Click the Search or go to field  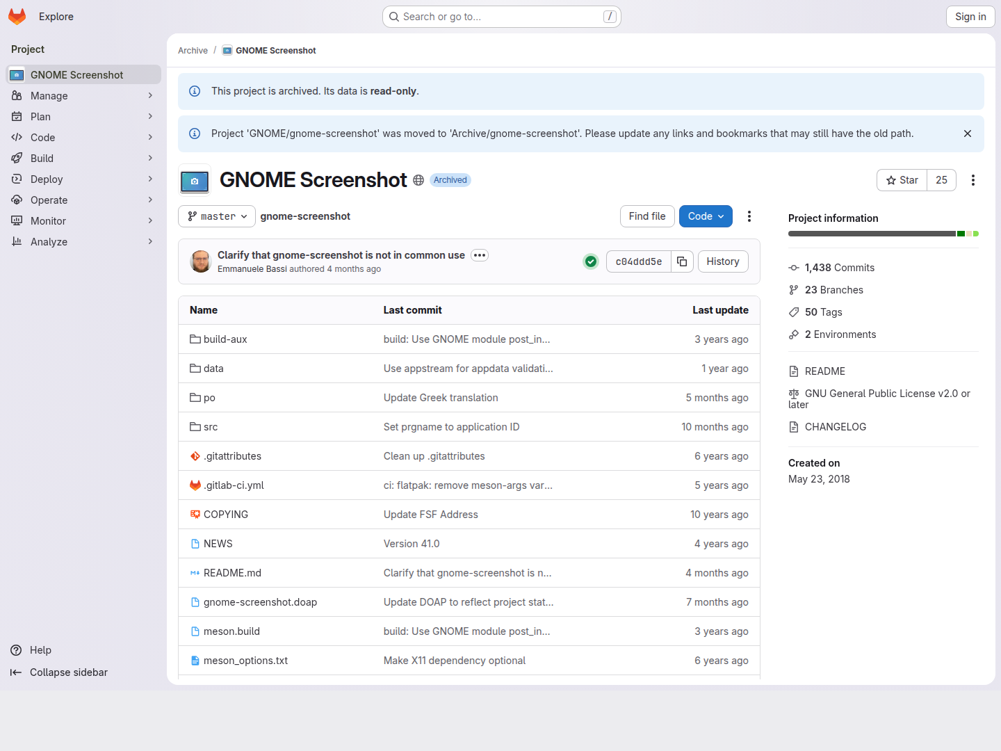point(502,17)
